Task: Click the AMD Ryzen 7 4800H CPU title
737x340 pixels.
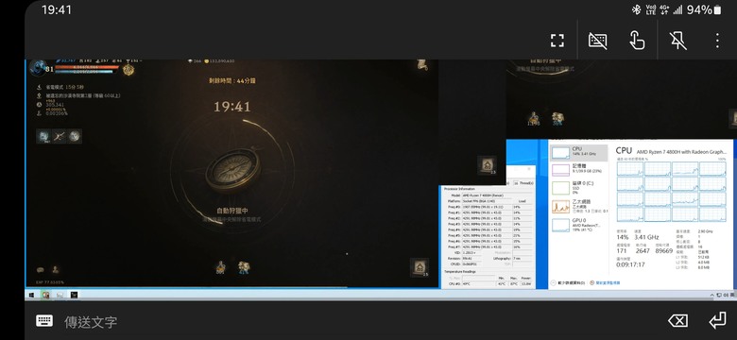Action: coord(681,152)
